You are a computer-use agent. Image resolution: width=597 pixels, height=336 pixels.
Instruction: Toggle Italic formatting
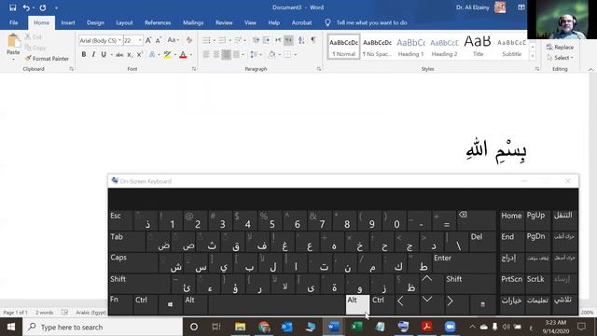click(93, 55)
